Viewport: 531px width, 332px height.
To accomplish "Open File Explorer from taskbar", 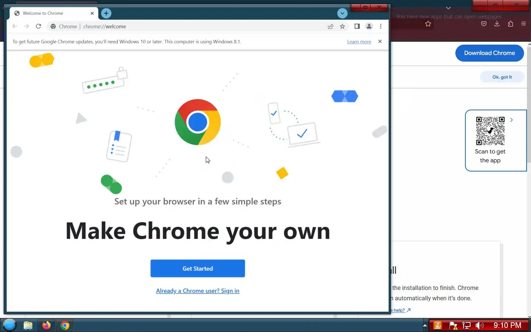I will click(28, 325).
